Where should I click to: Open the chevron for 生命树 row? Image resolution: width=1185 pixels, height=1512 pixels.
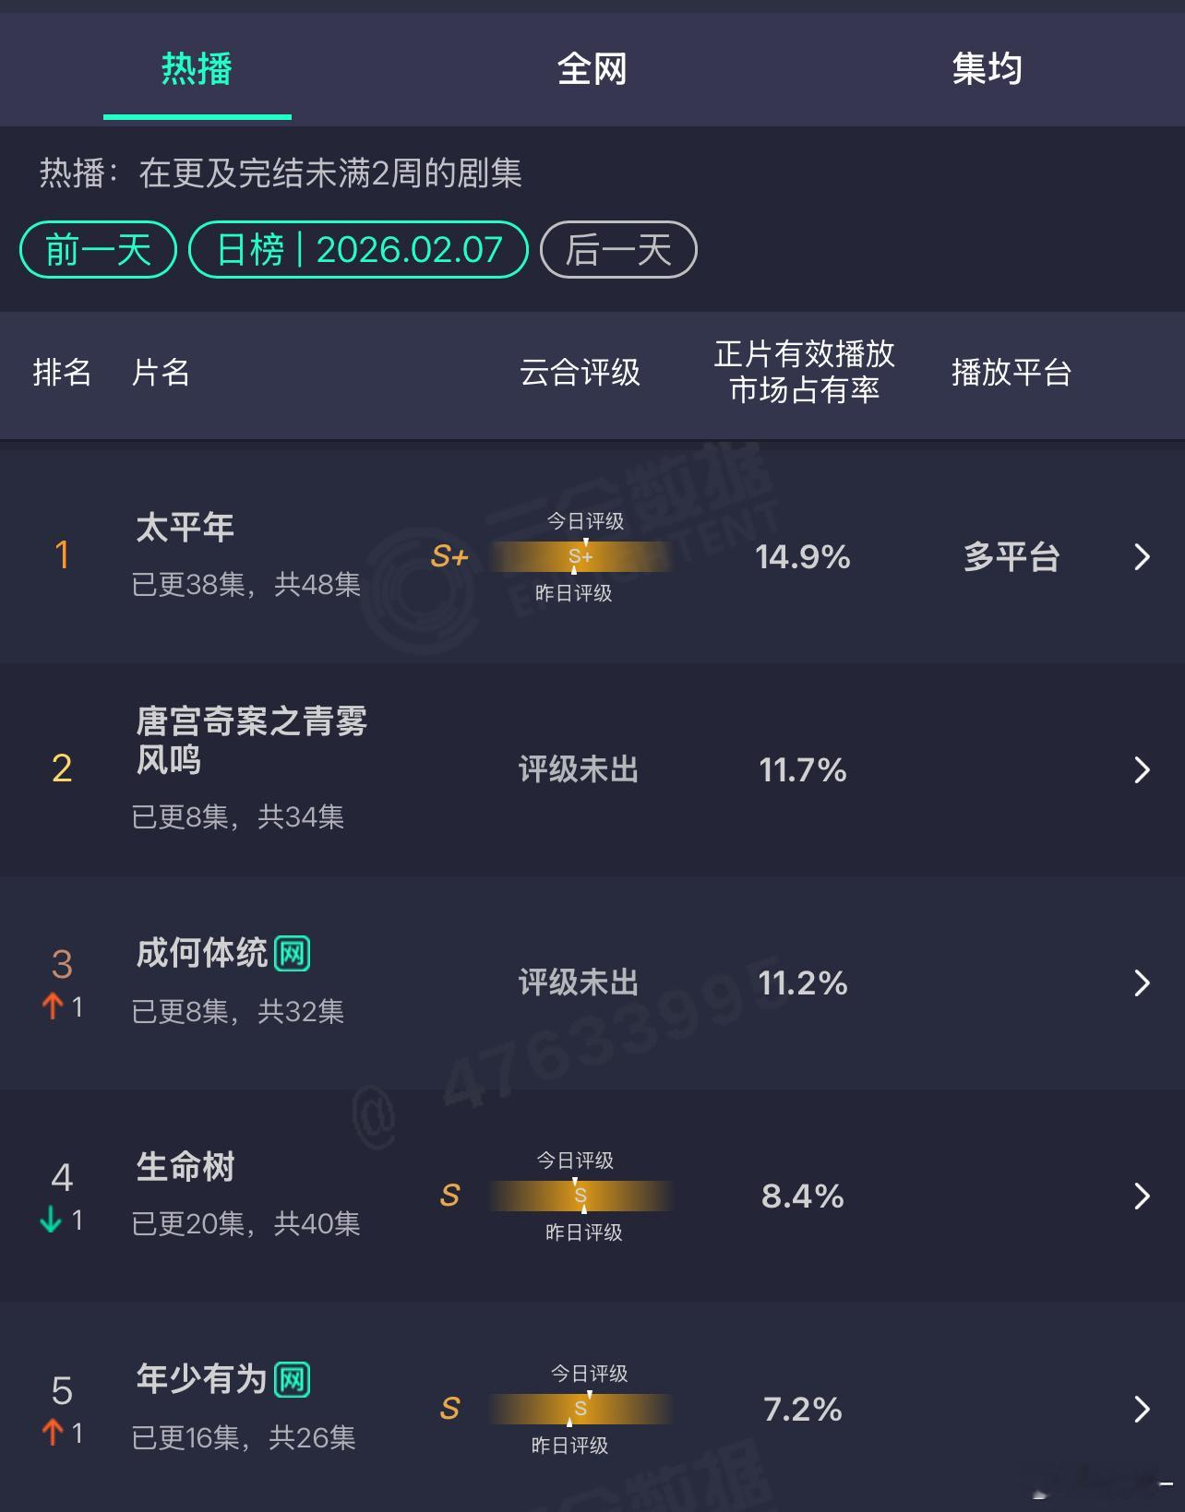pyautogui.click(x=1142, y=1196)
